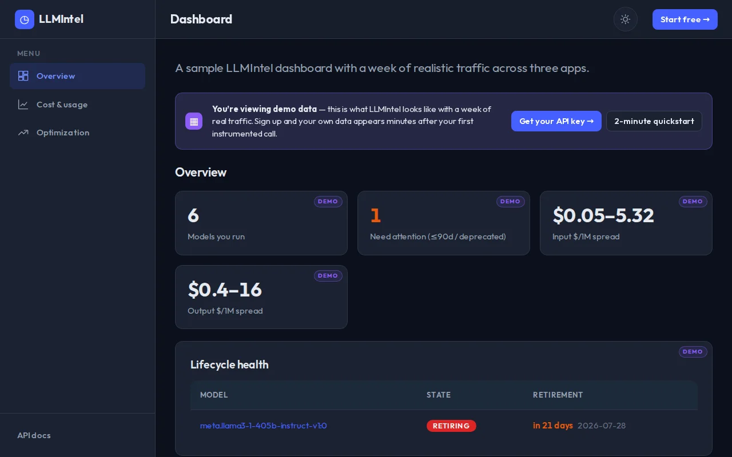732x457 pixels.
Task: Open the Cost & usage menu item
Action: point(77,105)
